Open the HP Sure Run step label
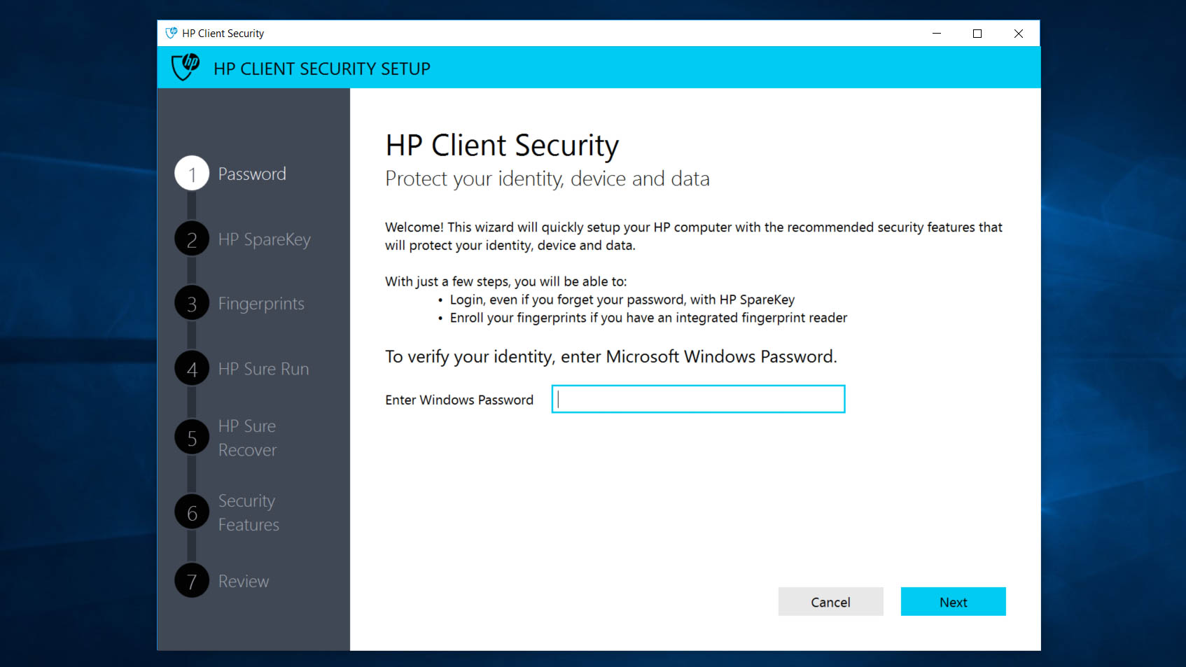Viewport: 1186px width, 667px height. (263, 369)
